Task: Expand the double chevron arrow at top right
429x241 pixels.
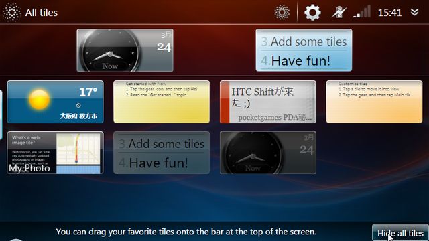Action: click(x=415, y=12)
